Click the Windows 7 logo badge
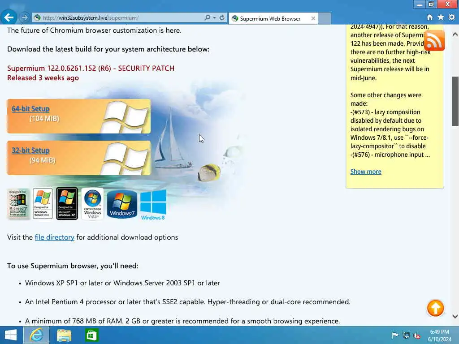The image size is (459, 344). pos(122,204)
